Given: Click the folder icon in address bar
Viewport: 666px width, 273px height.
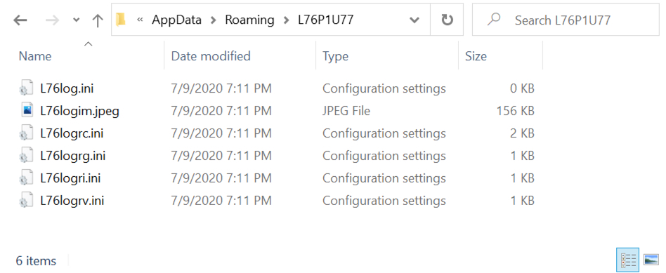Looking at the screenshot, I should click(121, 20).
